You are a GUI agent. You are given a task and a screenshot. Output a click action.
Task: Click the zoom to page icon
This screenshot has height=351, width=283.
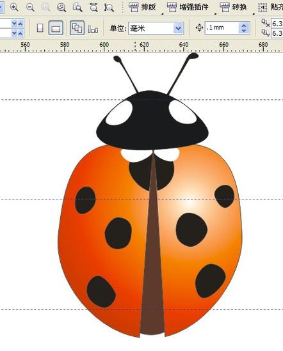tap(77, 8)
